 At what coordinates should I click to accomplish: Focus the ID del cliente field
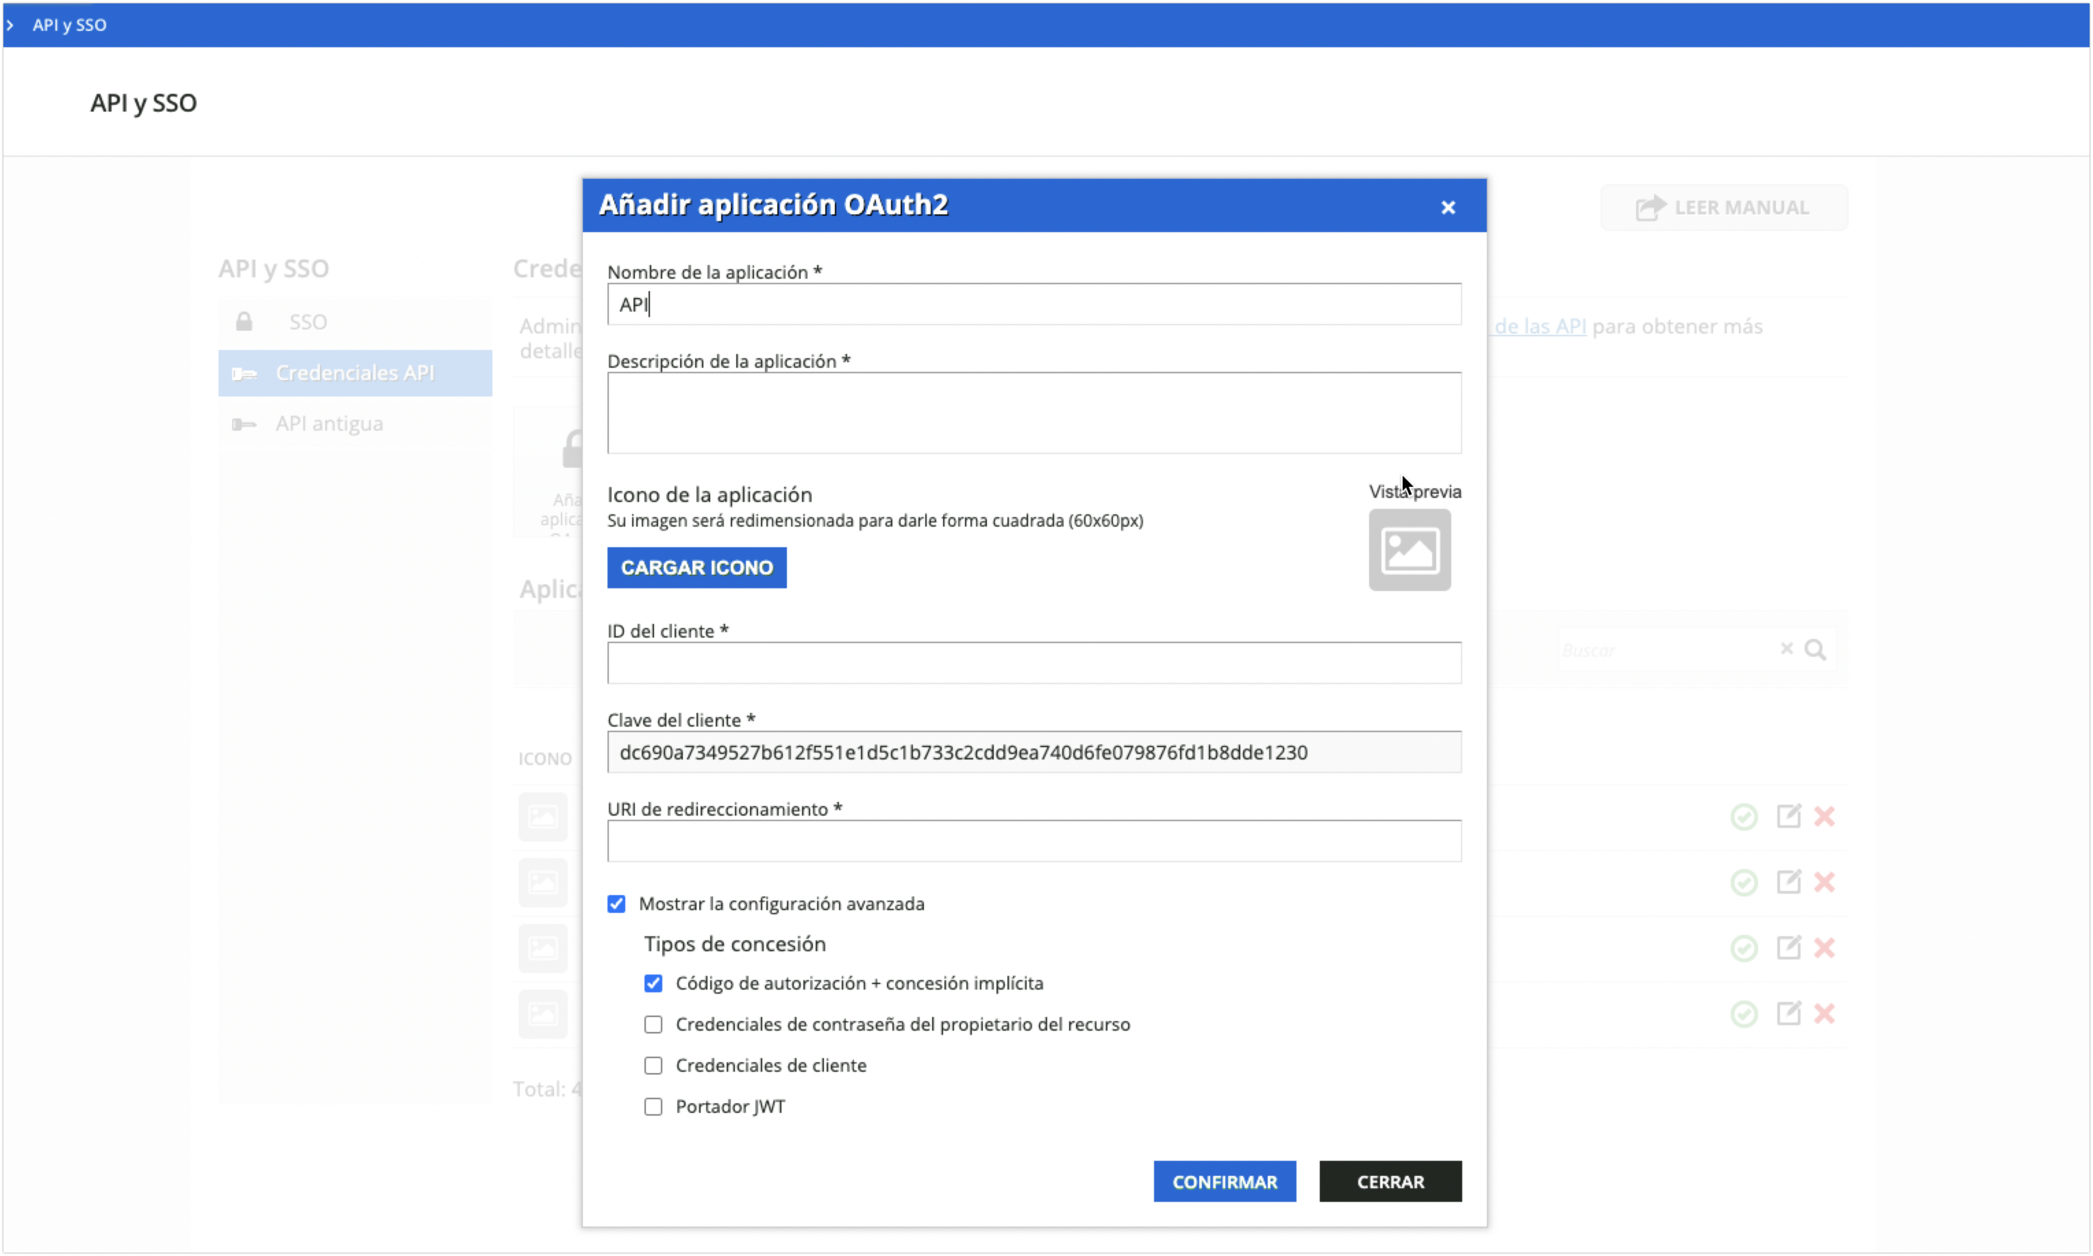click(x=1033, y=663)
